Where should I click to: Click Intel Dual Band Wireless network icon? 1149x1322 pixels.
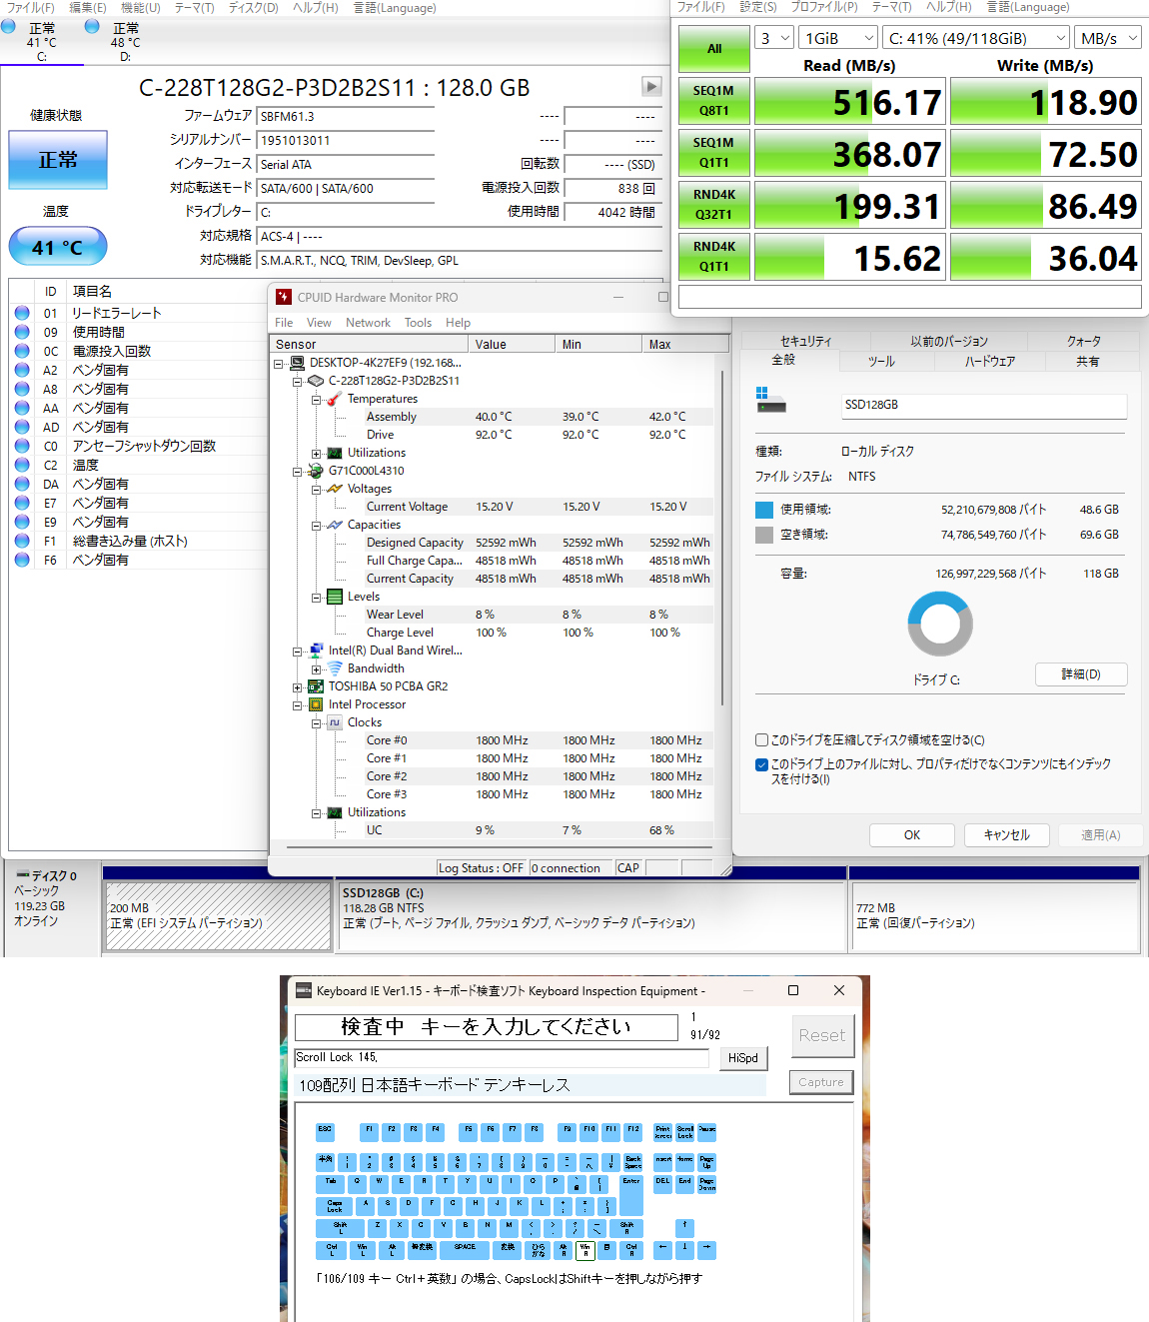coord(316,651)
